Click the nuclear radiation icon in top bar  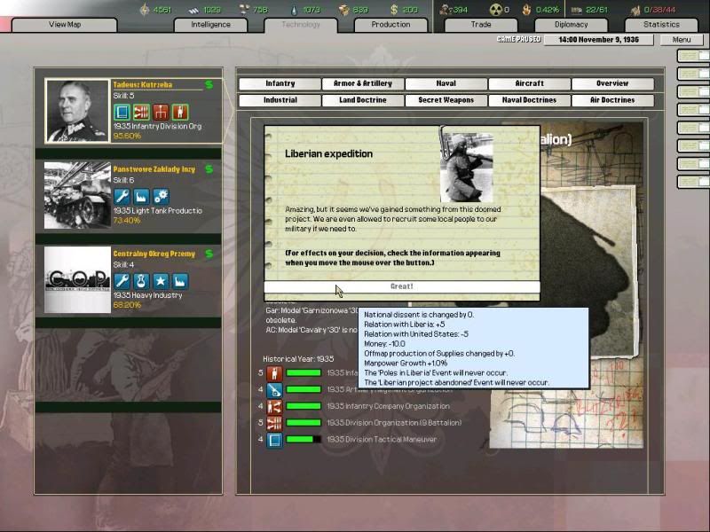click(x=496, y=10)
